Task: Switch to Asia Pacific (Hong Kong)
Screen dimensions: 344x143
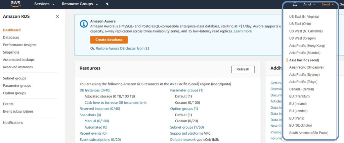Action: coord(307,46)
